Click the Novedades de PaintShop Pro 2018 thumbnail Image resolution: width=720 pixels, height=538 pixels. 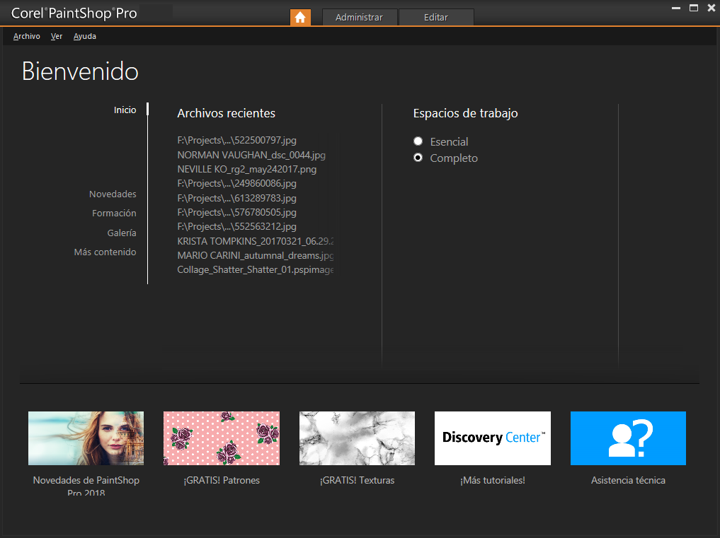[86, 438]
